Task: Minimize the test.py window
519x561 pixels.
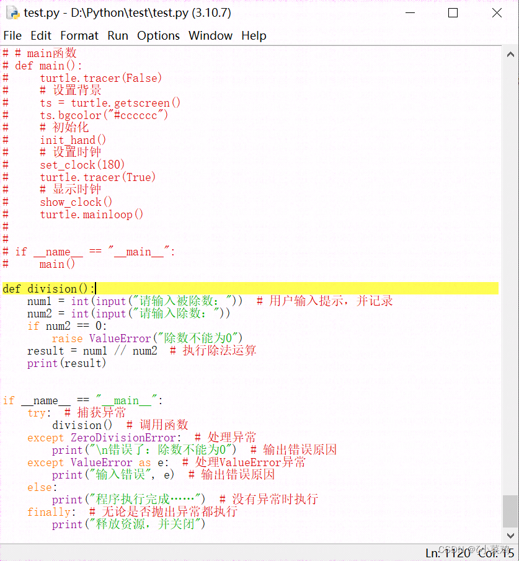Action: tap(410, 13)
